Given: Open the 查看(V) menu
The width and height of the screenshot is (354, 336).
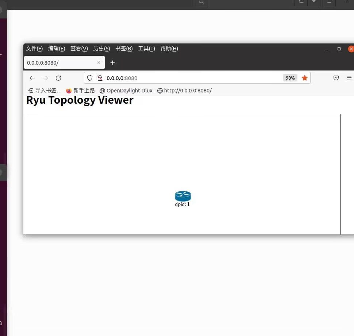Looking at the screenshot, I should (x=79, y=49).
